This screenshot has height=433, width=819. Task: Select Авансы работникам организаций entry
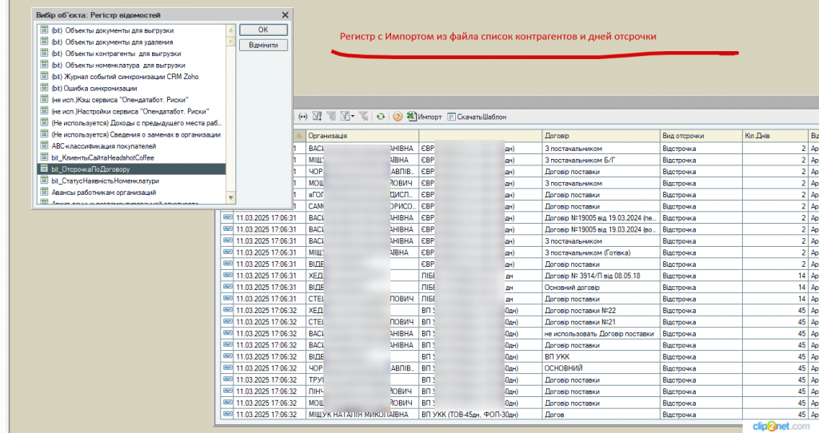(132, 192)
